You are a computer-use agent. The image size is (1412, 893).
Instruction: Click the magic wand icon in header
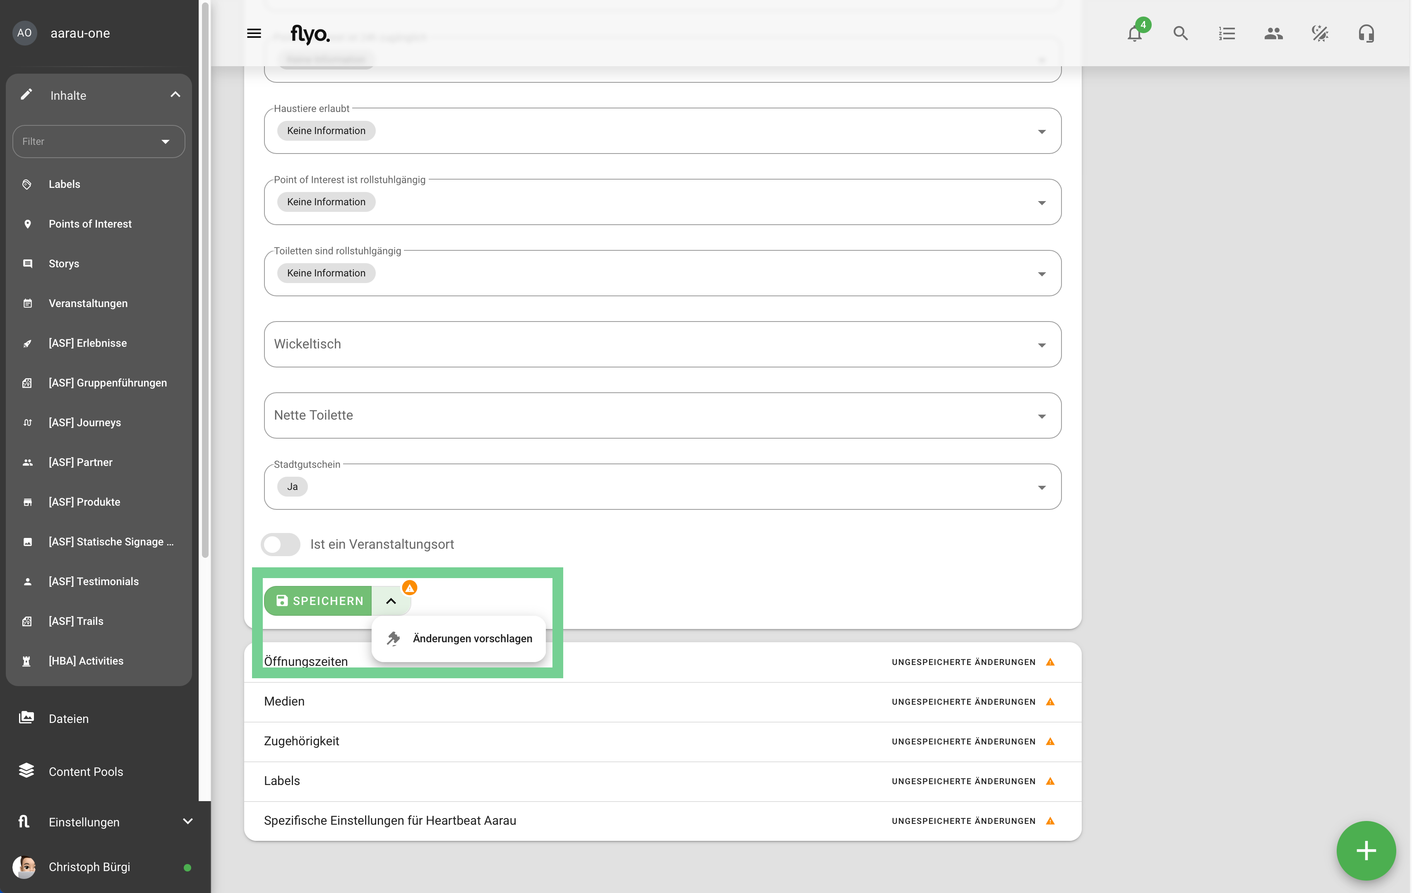[1319, 34]
